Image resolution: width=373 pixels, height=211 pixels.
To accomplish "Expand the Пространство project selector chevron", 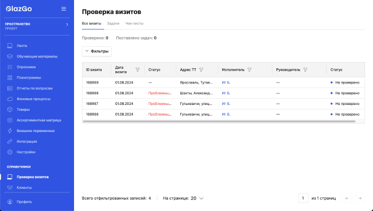I will pyautogui.click(x=67, y=24).
